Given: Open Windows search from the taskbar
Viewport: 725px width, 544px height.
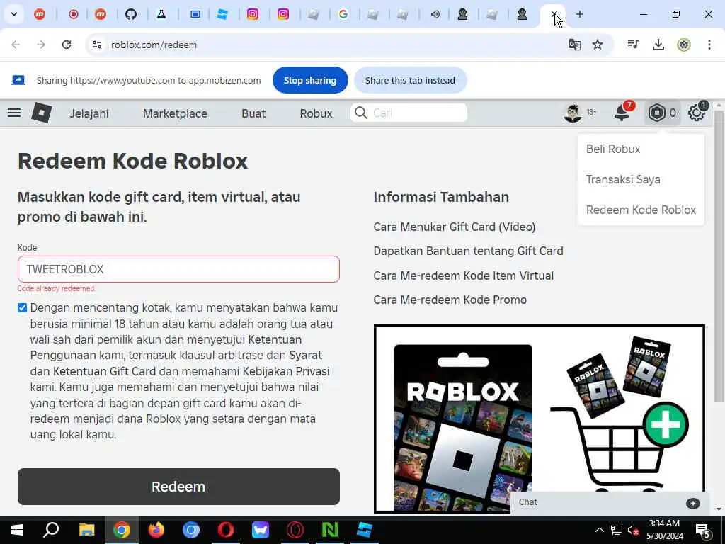Looking at the screenshot, I should coord(51,529).
